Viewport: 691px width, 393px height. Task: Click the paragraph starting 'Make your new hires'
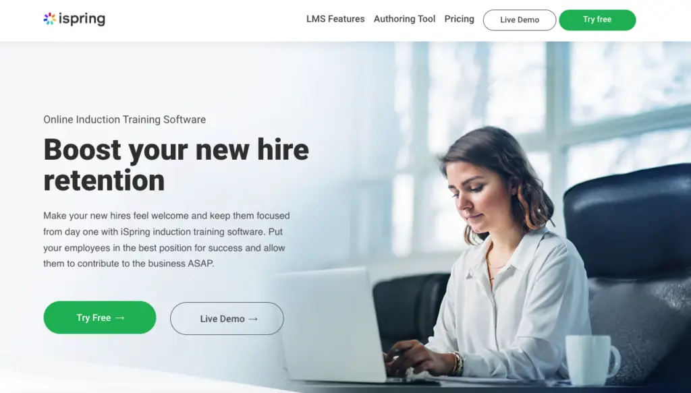point(167,239)
